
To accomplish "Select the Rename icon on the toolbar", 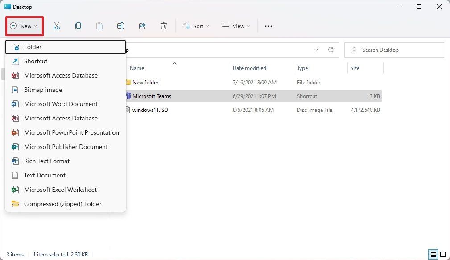I will (x=120, y=26).
